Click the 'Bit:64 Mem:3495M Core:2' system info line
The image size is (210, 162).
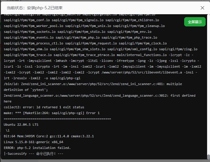(49, 136)
